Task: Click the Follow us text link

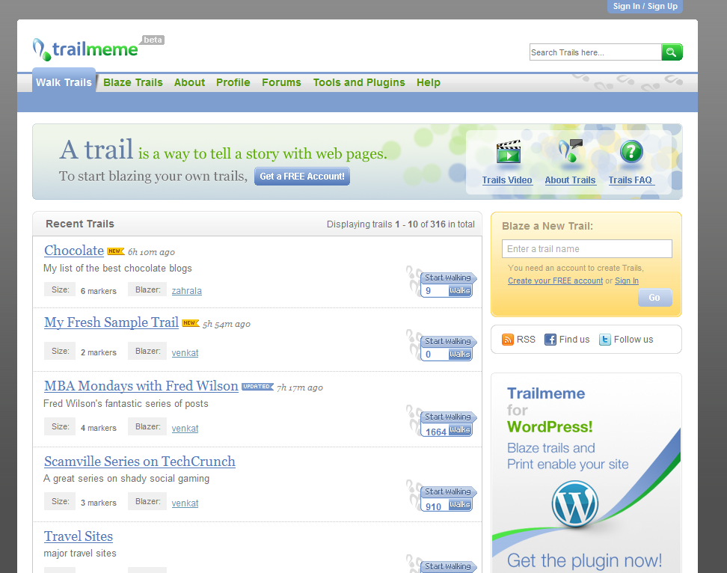Action: coord(634,340)
